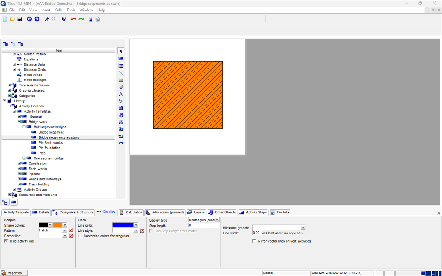Select the line drawing tool

pos(121,72)
